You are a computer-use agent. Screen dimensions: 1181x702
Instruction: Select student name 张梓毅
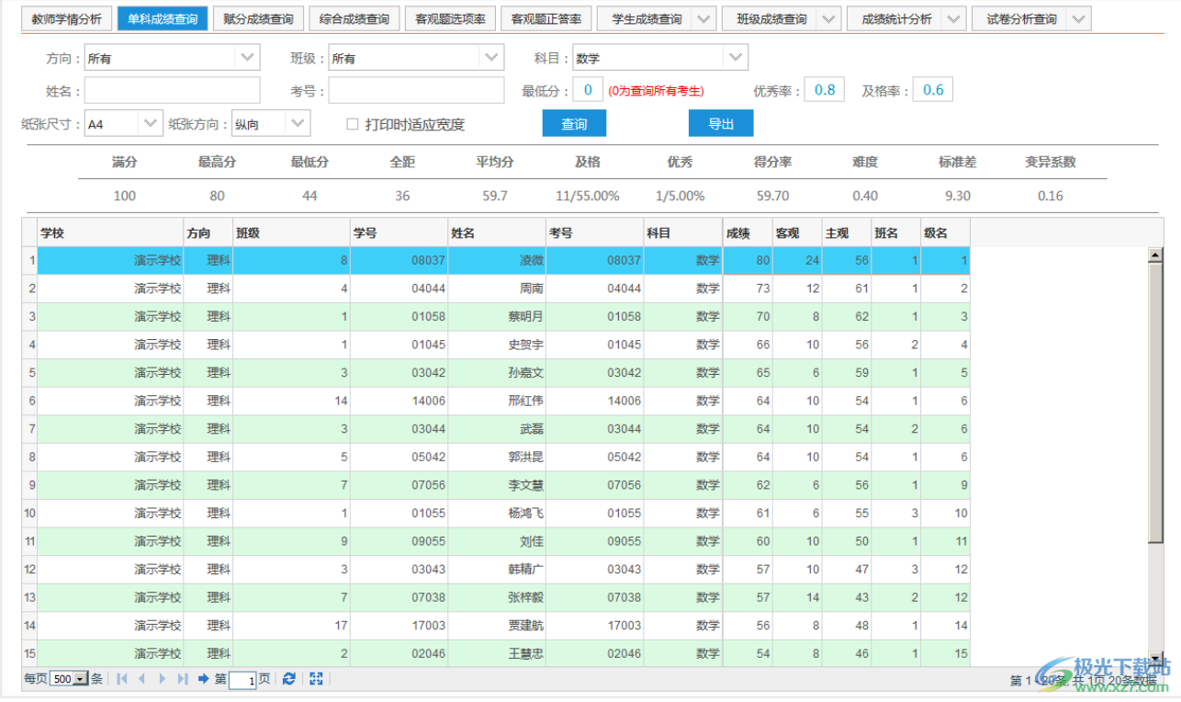click(526, 597)
